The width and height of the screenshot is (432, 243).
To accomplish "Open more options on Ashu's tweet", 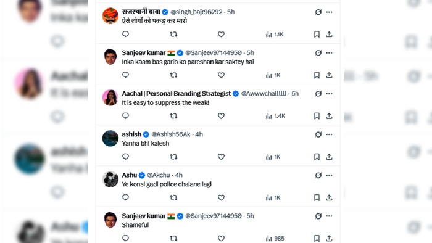I will [329, 175].
